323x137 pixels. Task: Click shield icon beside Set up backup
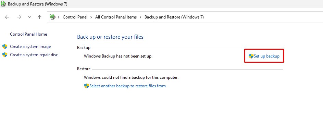pos(251,56)
